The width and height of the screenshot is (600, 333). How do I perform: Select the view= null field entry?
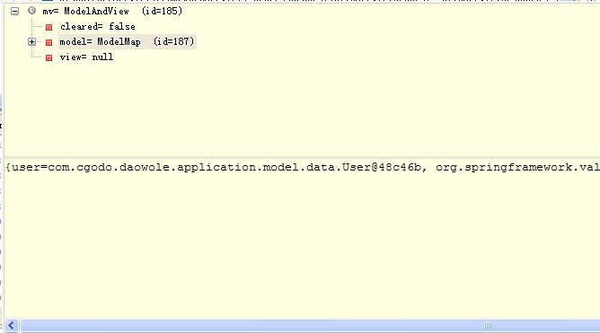point(86,57)
